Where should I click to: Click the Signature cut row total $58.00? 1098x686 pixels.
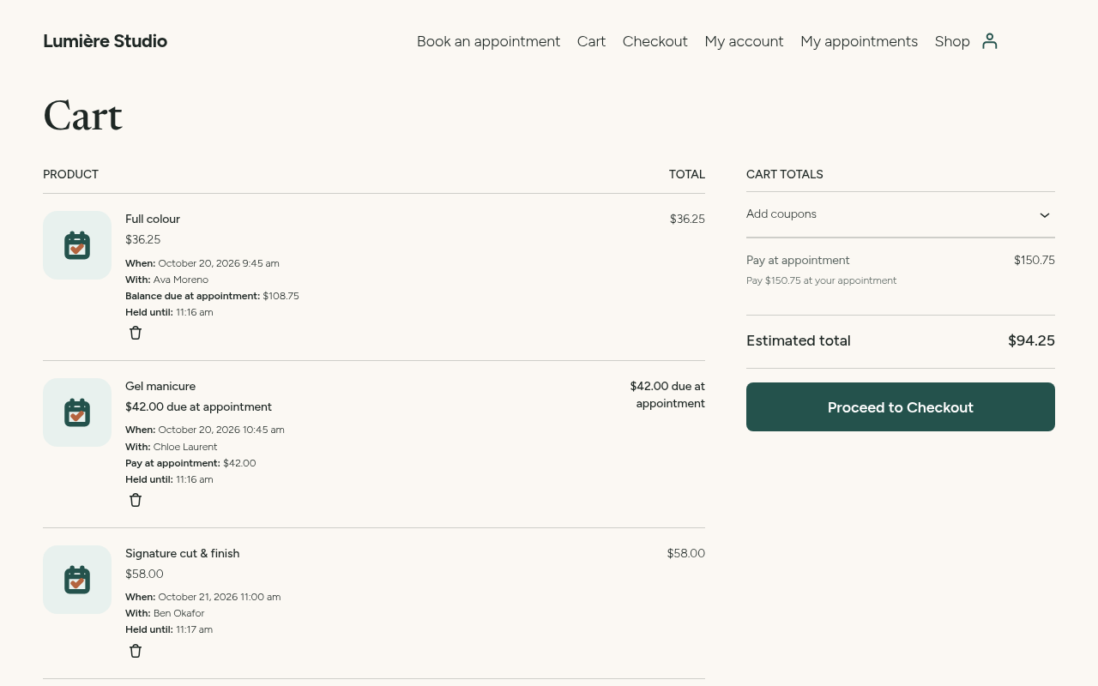(686, 553)
